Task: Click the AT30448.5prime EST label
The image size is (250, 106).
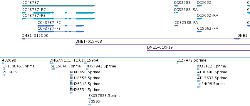Action: tap(212, 72)
